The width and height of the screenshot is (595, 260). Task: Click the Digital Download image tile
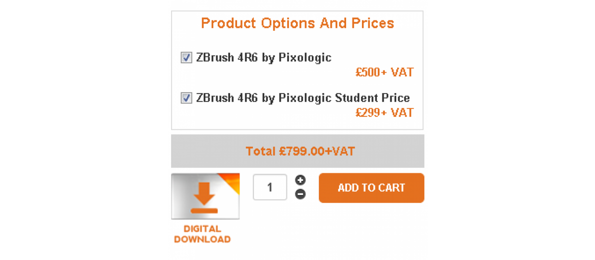click(x=205, y=196)
